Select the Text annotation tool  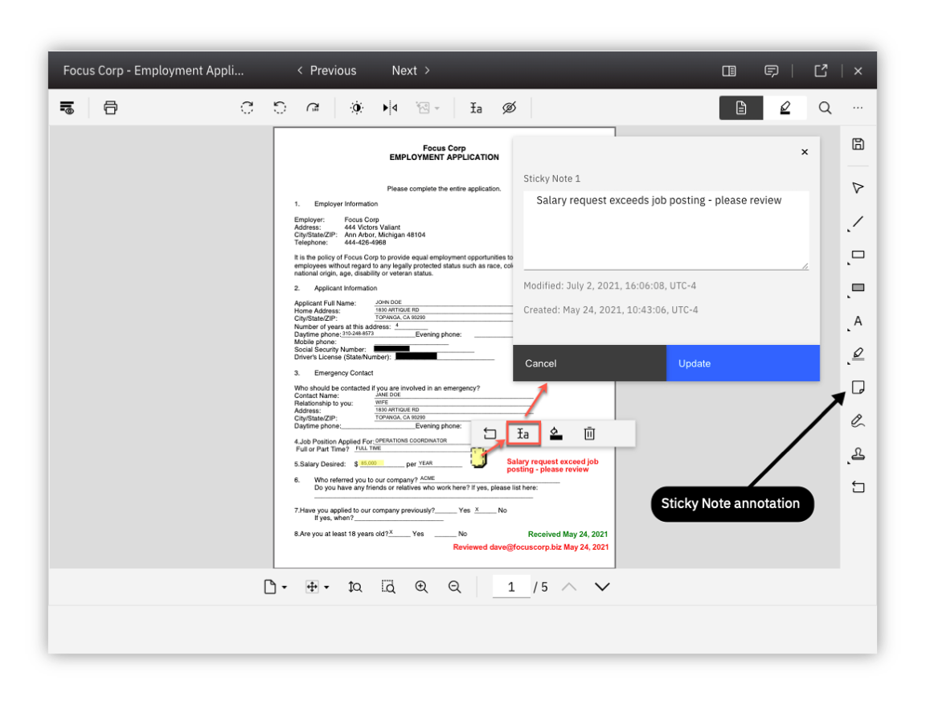click(858, 322)
